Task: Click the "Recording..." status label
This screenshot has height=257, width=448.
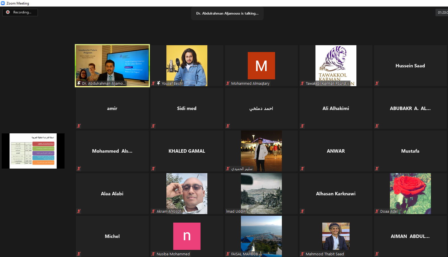Action: [x=22, y=12]
